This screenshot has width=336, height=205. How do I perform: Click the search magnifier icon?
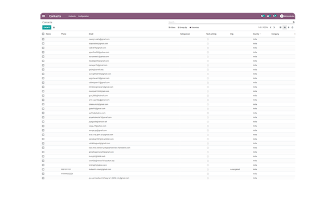293,22
